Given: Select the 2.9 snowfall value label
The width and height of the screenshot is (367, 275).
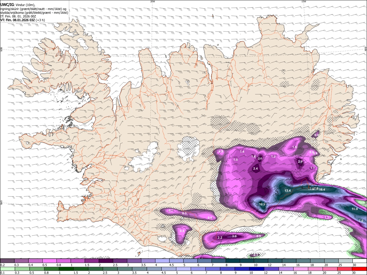Looking at the screenshot, I should 300,162.
